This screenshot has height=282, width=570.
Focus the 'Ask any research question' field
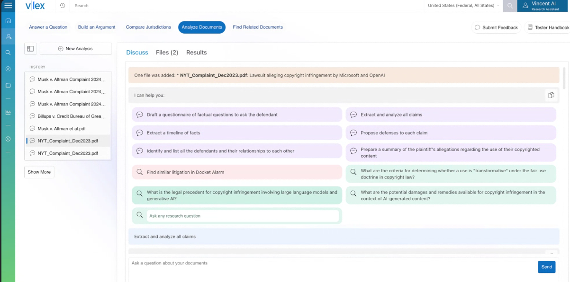coord(243,216)
